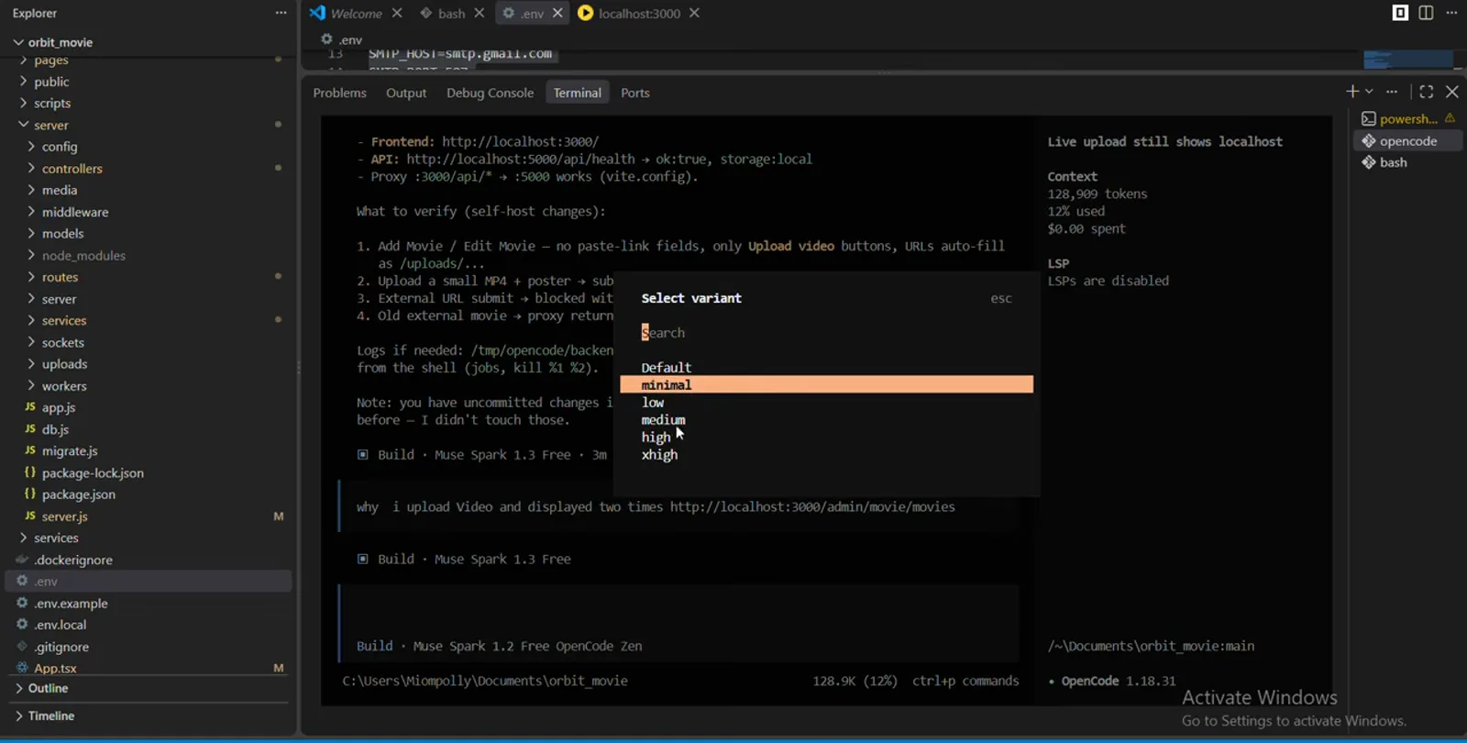The height and width of the screenshot is (743, 1467).
Task: Select the powershell terminal instance
Action: 1407,118
